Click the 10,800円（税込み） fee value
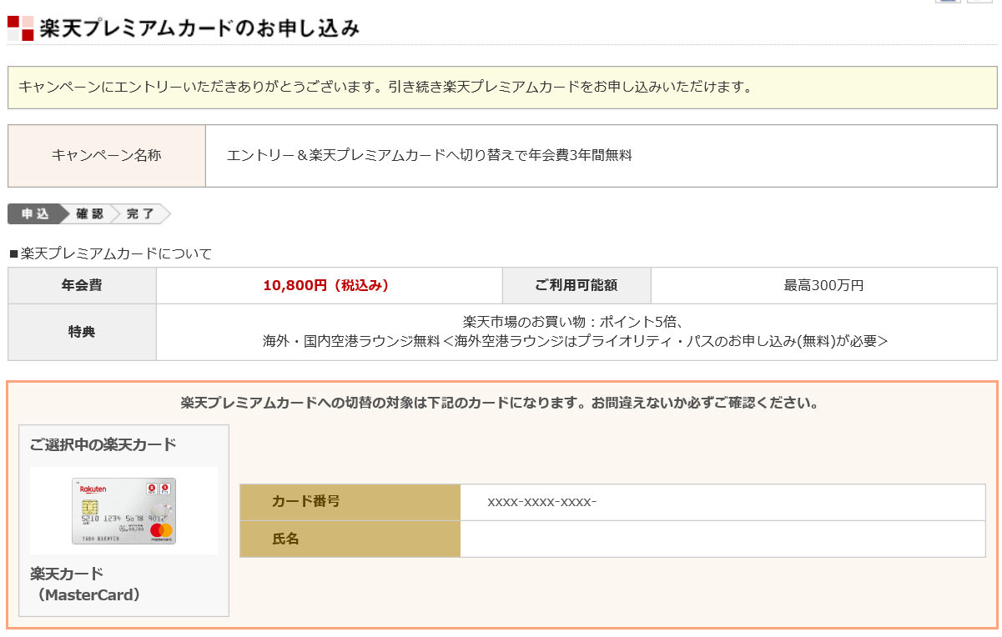 326,285
